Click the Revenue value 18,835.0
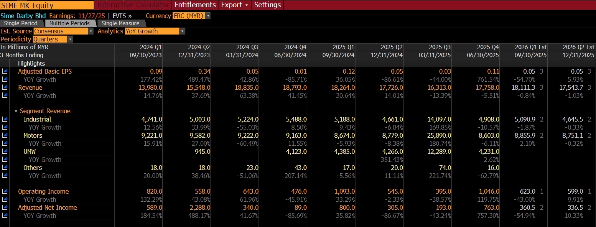Screen dimensions: 596x227 246,87
